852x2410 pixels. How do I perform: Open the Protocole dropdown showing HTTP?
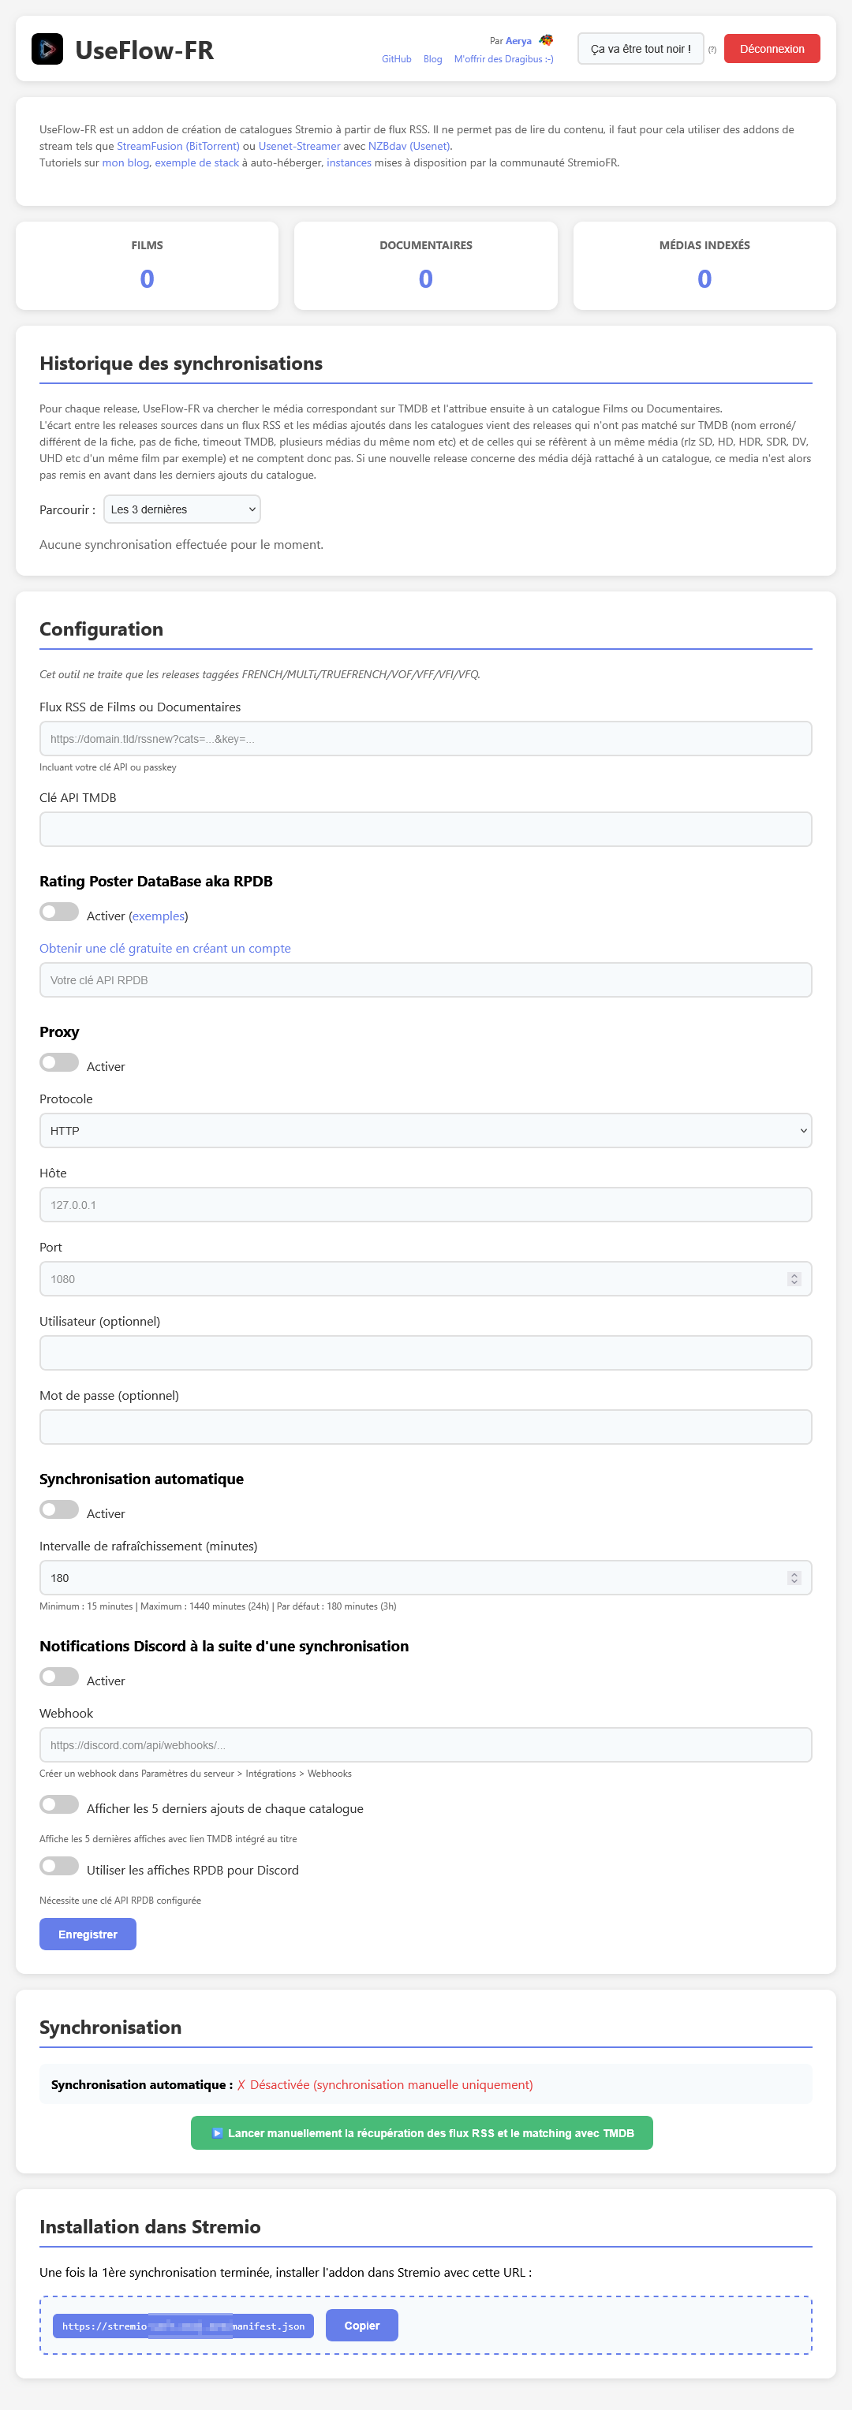click(x=426, y=1130)
